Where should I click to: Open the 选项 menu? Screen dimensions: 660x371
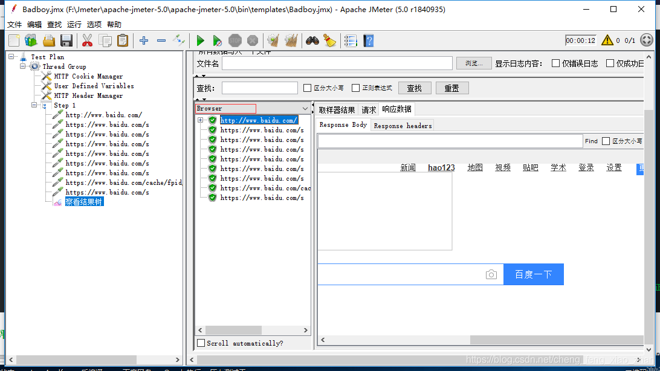(94, 24)
